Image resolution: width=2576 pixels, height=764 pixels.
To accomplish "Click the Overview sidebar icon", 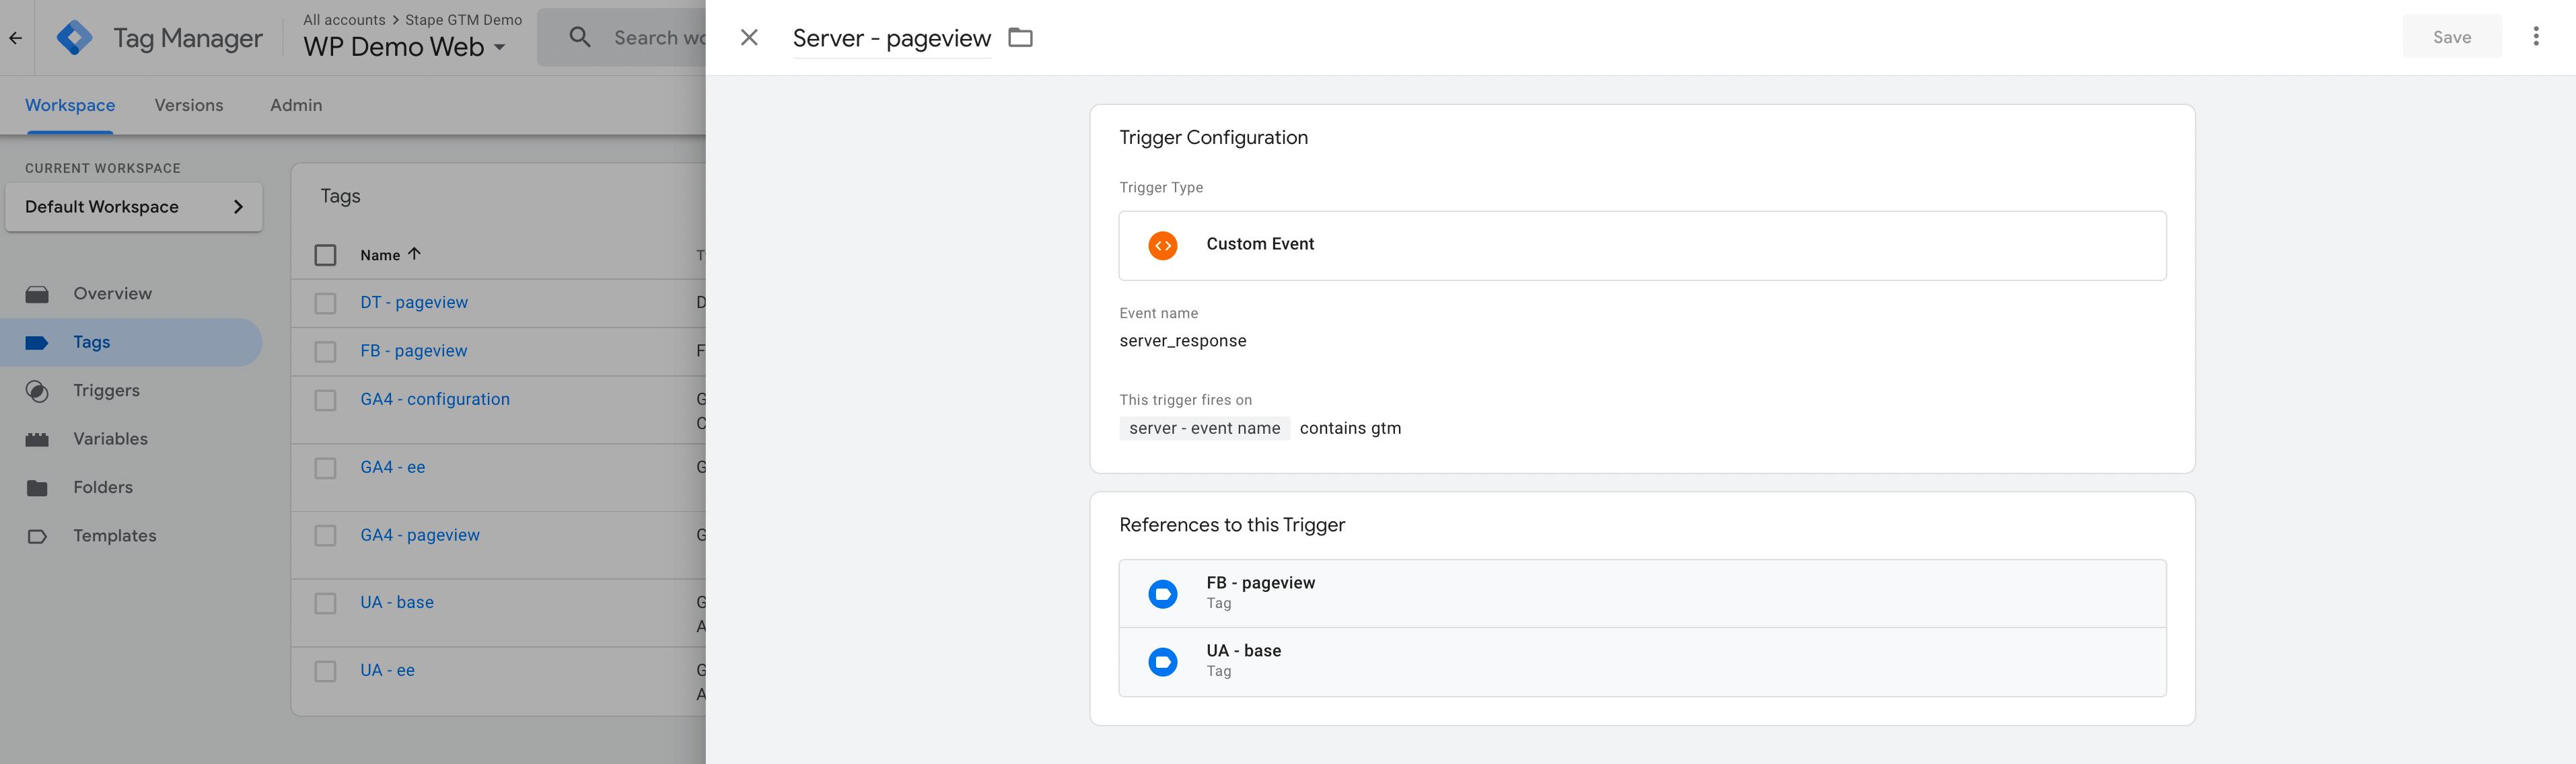I will [x=37, y=294].
